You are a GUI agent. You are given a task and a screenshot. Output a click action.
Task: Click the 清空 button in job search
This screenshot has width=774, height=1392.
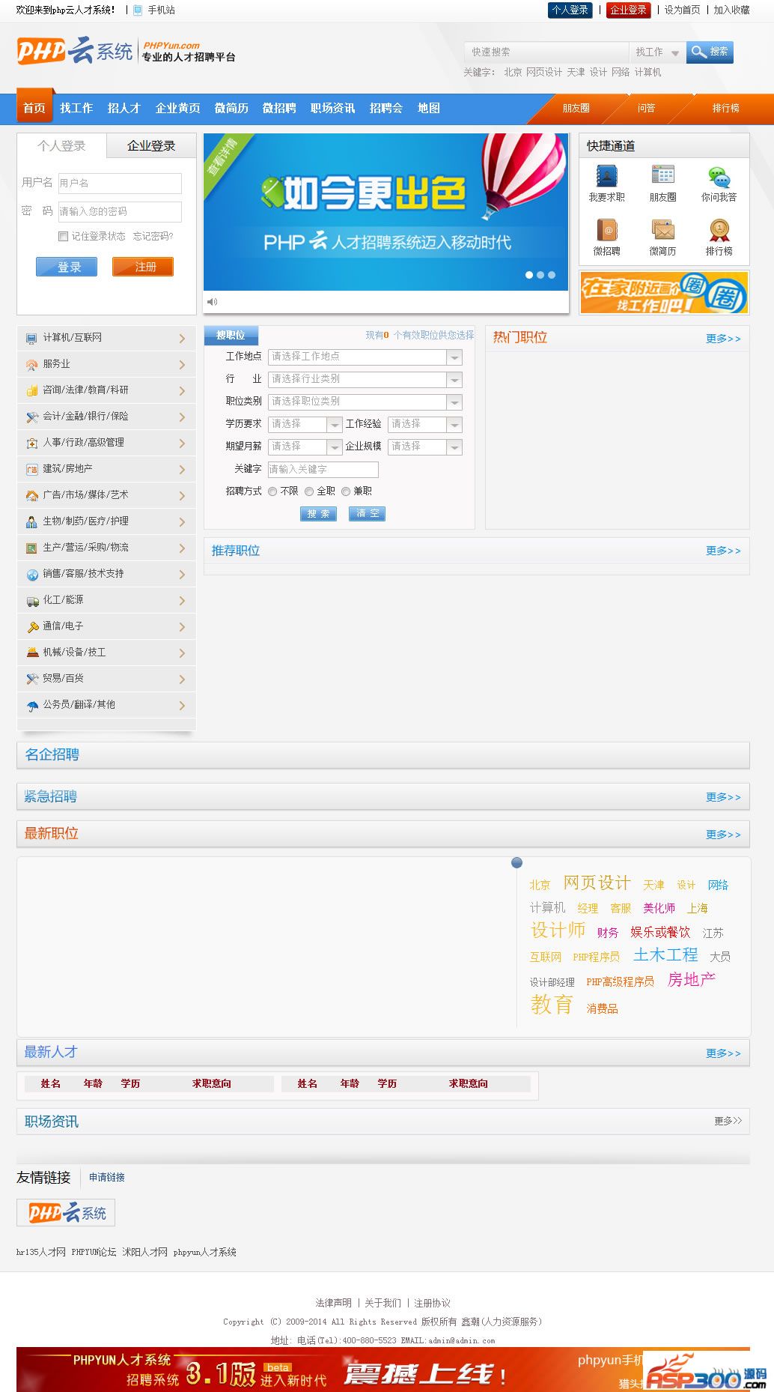coord(367,513)
